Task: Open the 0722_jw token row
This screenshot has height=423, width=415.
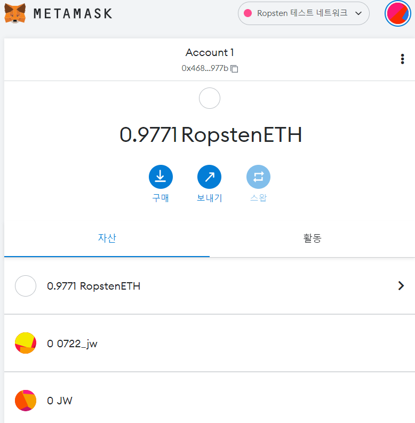Action: 210,343
